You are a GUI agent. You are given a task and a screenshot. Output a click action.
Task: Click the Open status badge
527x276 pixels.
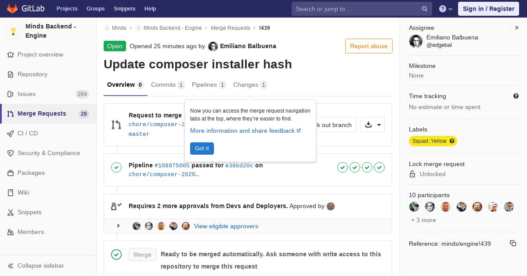[115, 46]
